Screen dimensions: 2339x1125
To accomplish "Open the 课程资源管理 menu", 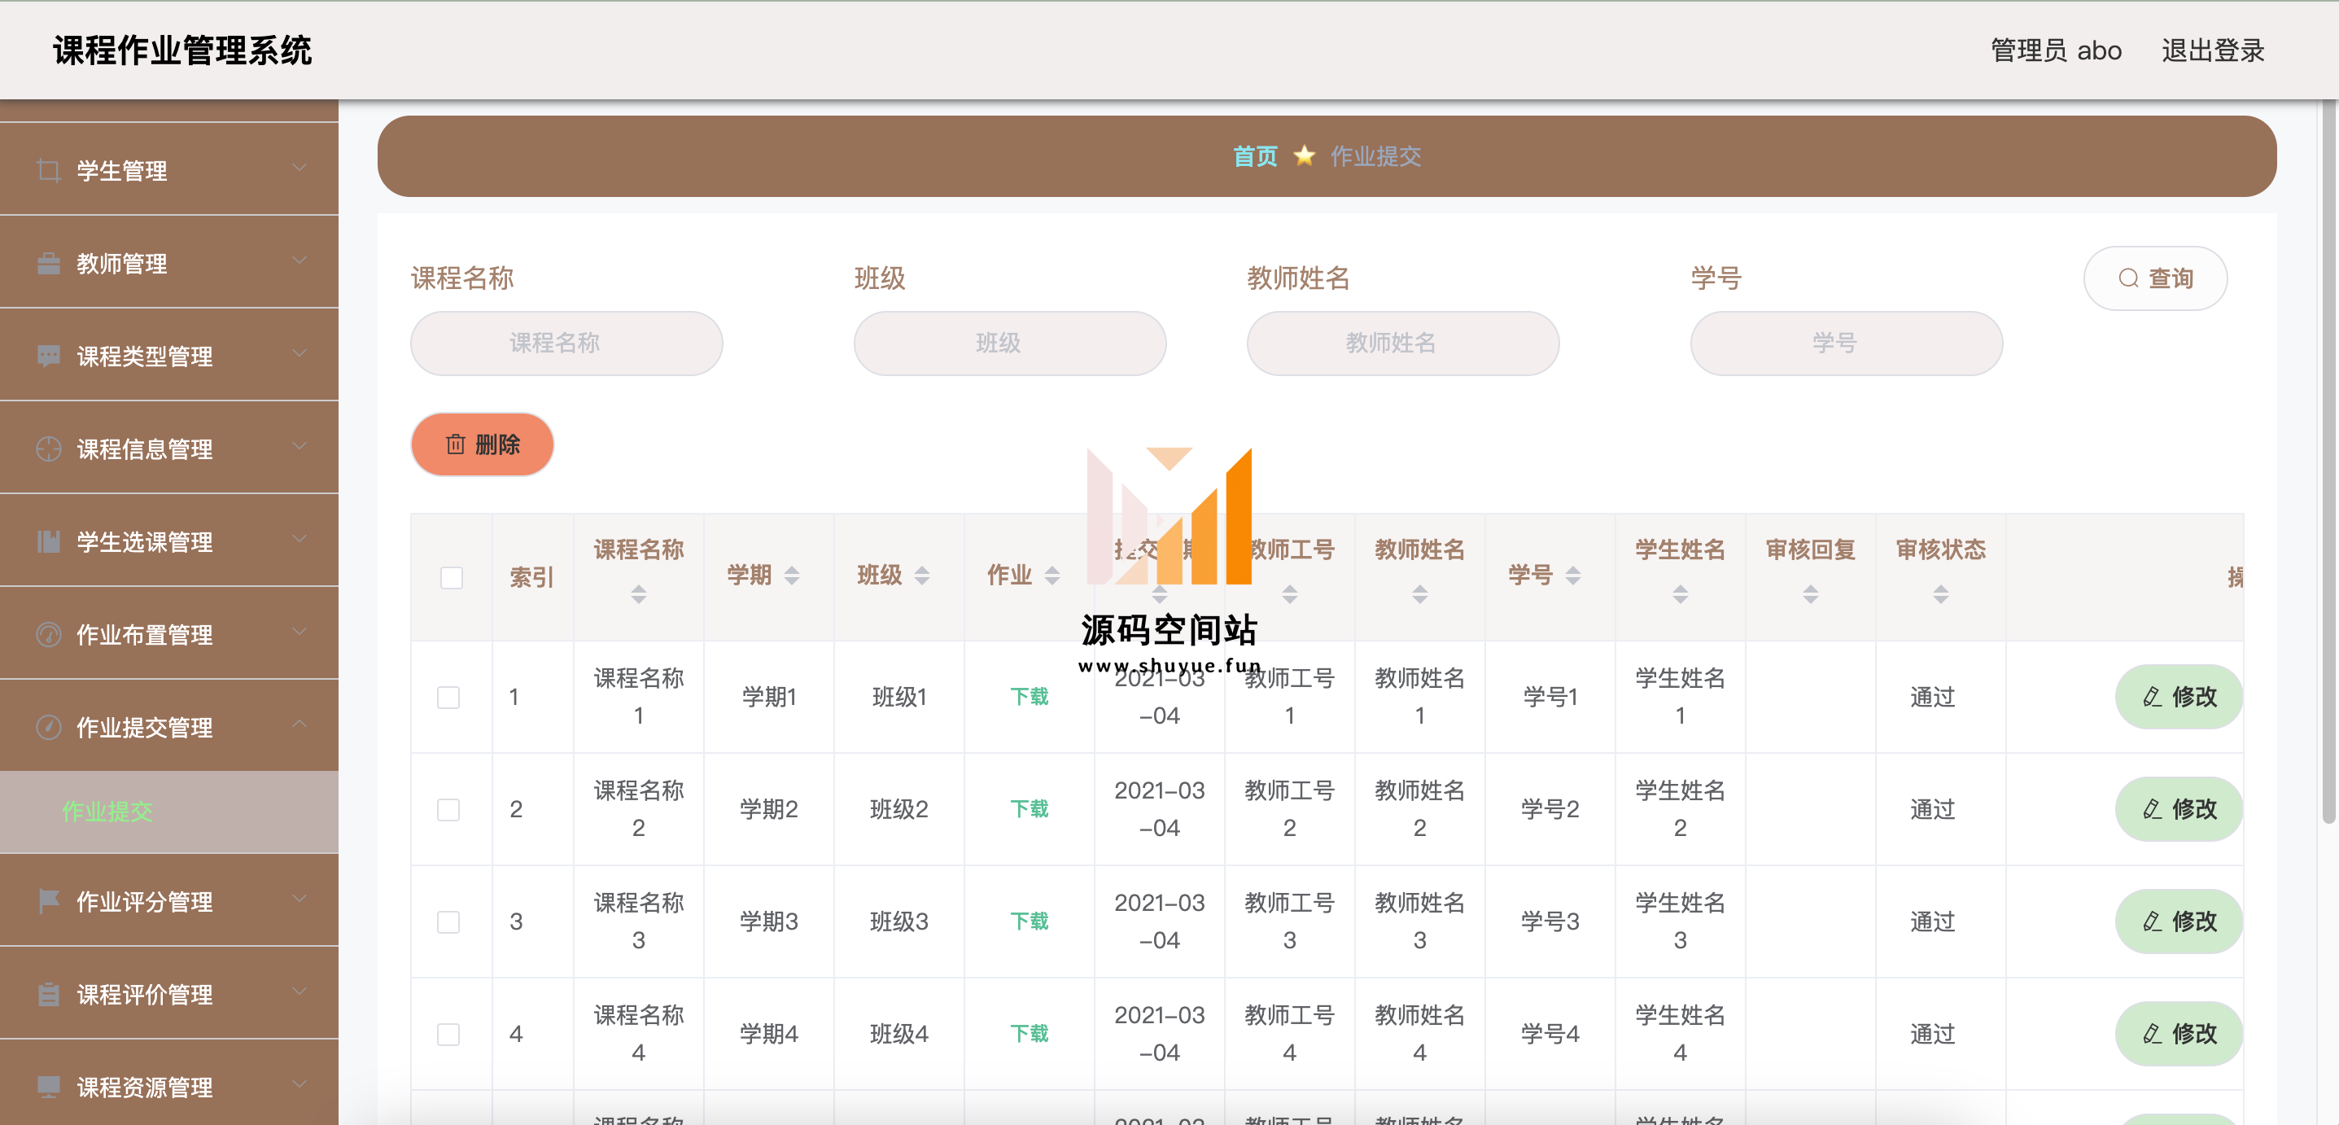I will click(169, 1085).
